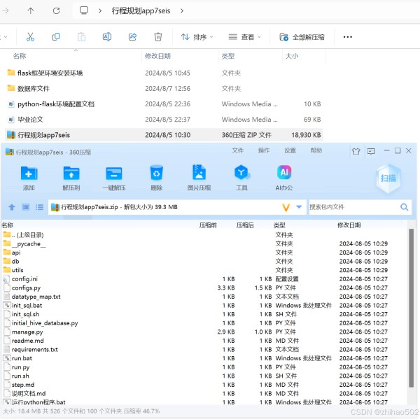Click the Share icon in Explorer toolbar
Image resolution: width=420 pixels, height=419 pixels.
click(x=132, y=37)
